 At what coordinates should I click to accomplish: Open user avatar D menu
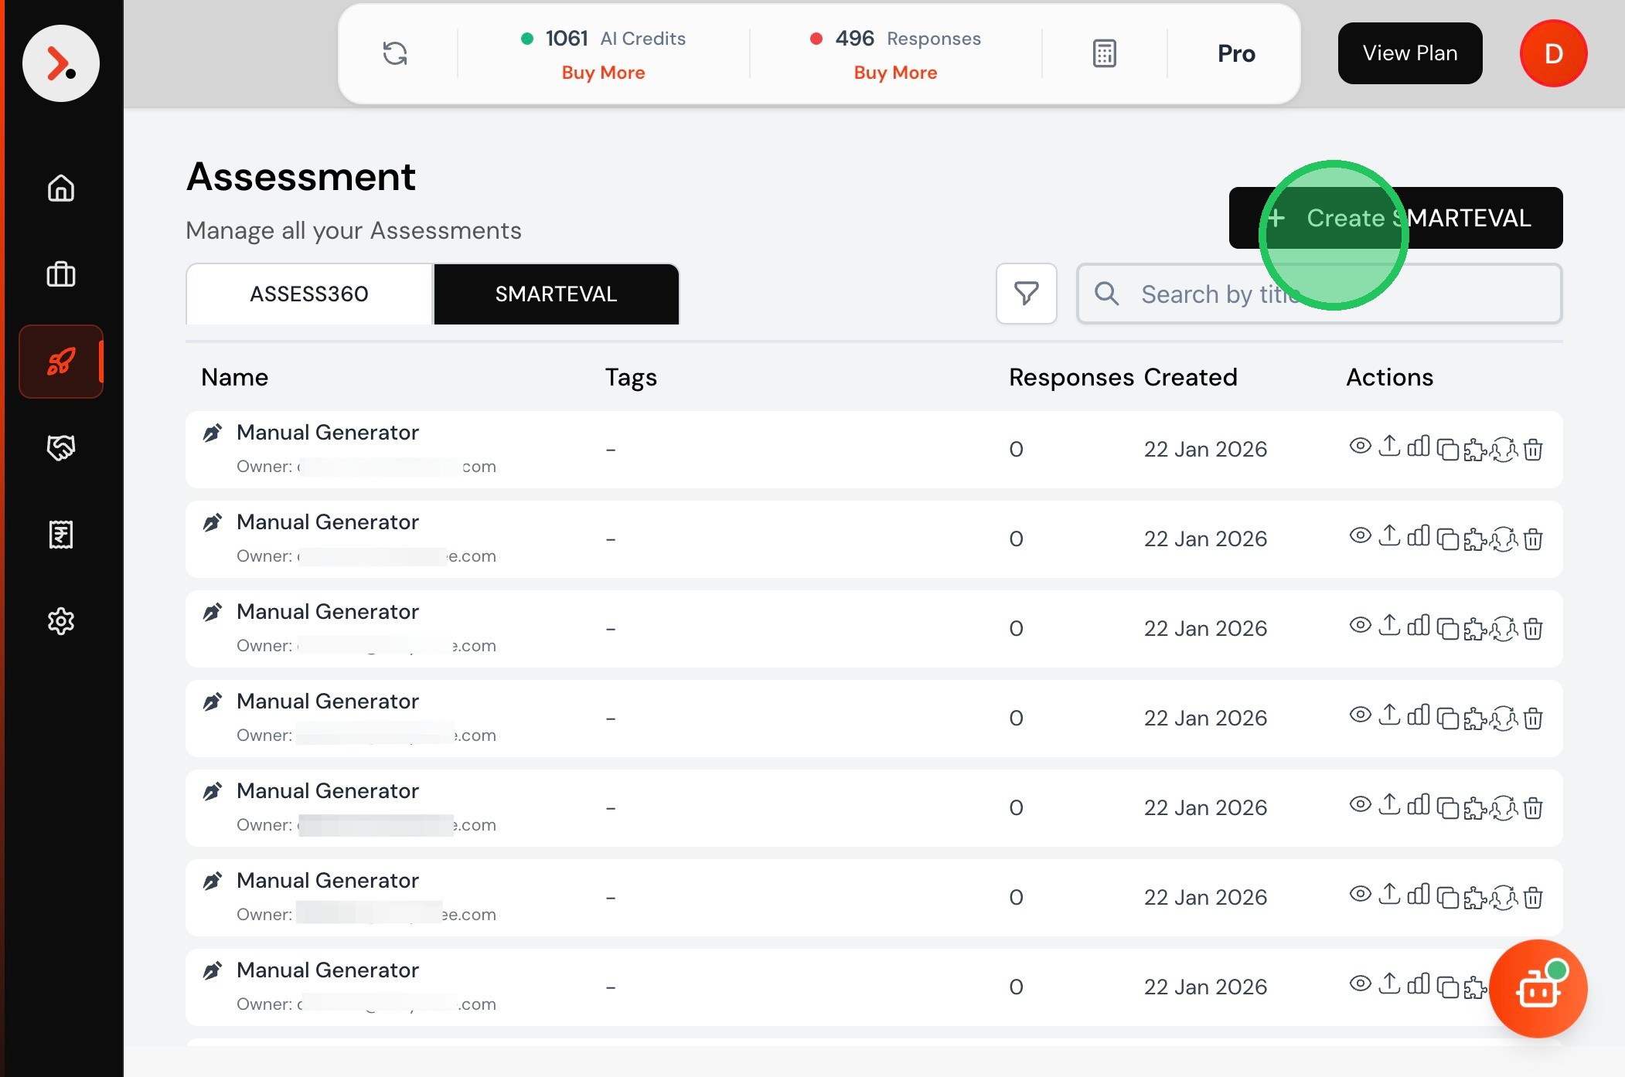(1553, 53)
